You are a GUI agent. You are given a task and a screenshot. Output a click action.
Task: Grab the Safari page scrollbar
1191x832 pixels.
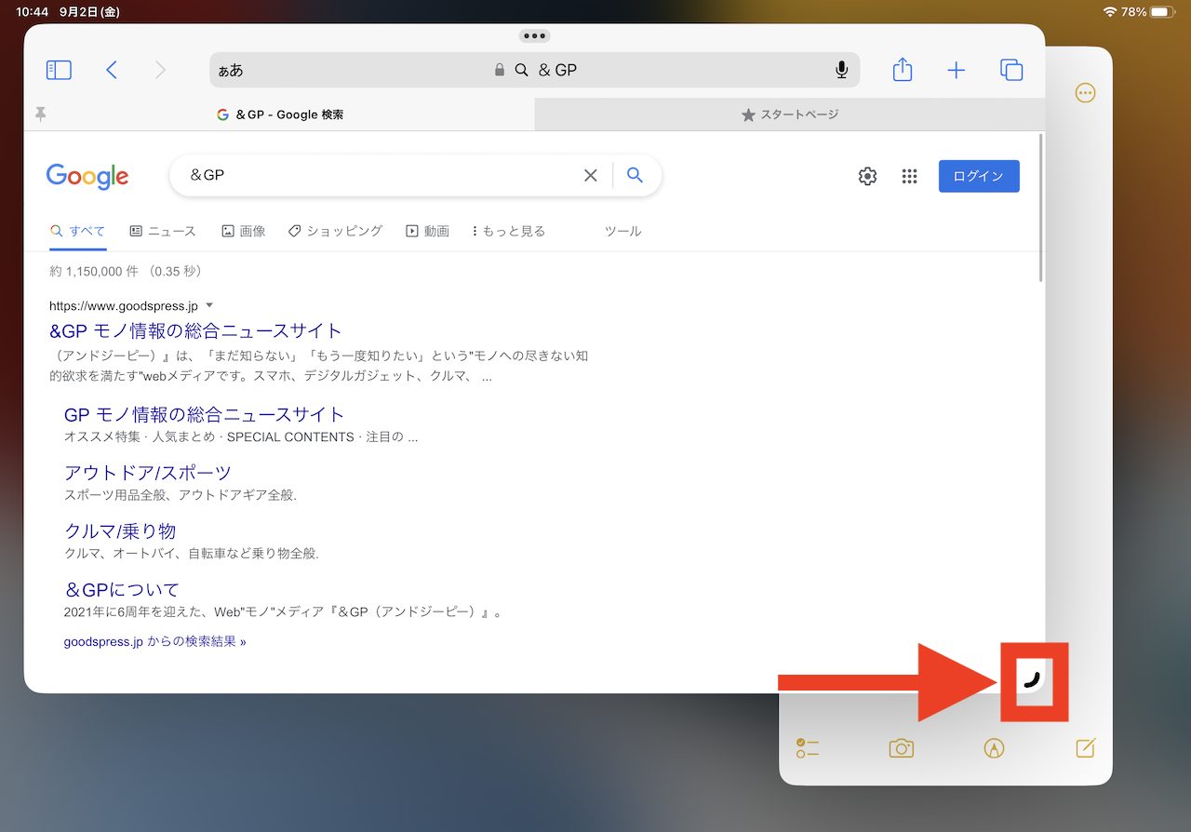tap(1040, 208)
